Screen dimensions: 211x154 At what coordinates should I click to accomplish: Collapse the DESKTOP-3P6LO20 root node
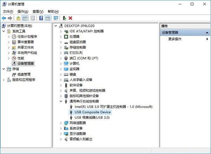click(56, 26)
